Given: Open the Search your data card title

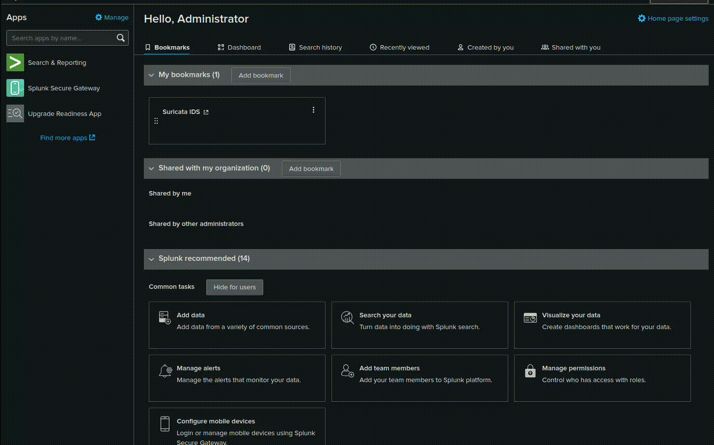Looking at the screenshot, I should pos(385,315).
